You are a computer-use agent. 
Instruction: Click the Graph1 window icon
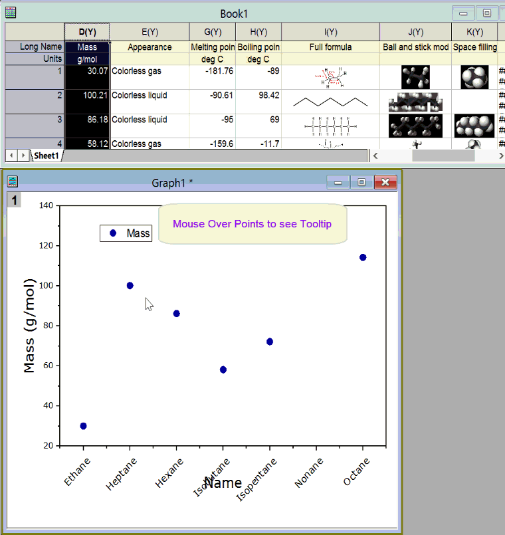12,181
